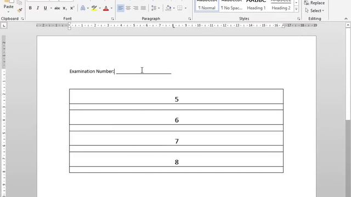
Task: Click the tab selector at ruler corner
Action: 4,26
